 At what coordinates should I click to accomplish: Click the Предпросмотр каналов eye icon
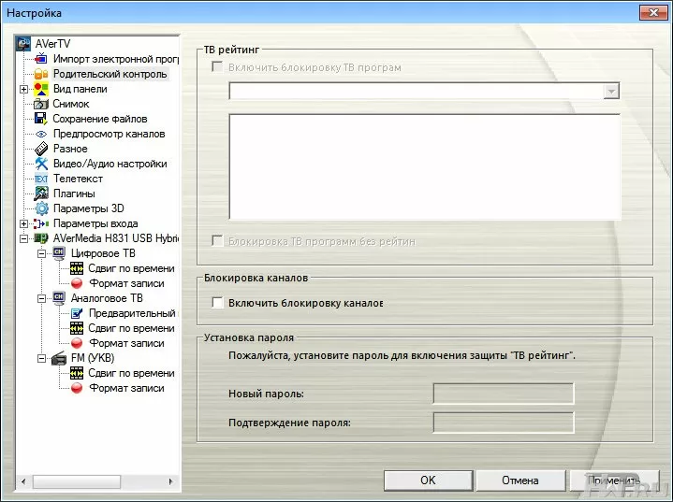point(41,134)
